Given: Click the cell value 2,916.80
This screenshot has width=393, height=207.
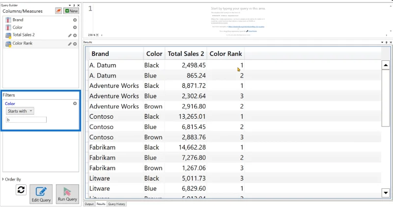Looking at the screenshot, I should [x=194, y=106].
